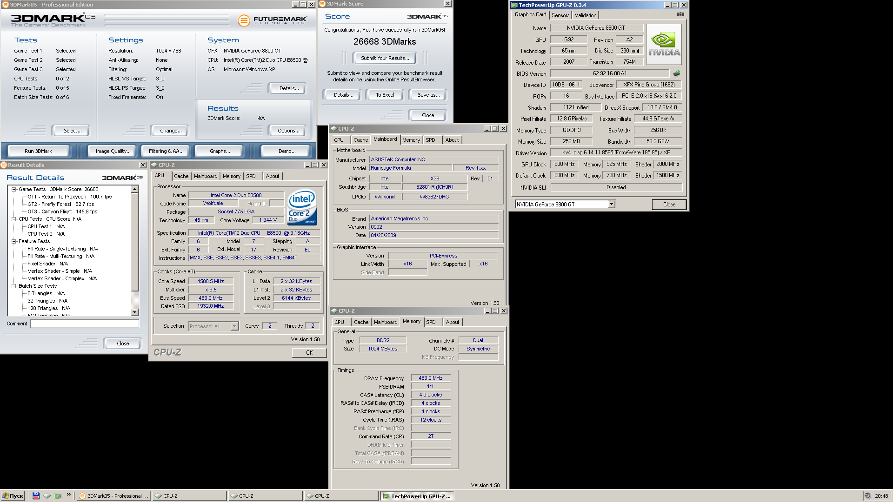Image resolution: width=893 pixels, height=502 pixels.
Task: Click the Rampage Formula model field
Action: (411, 168)
